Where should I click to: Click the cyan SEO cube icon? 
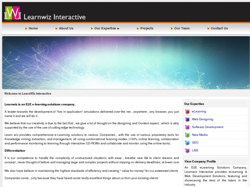tap(187, 143)
